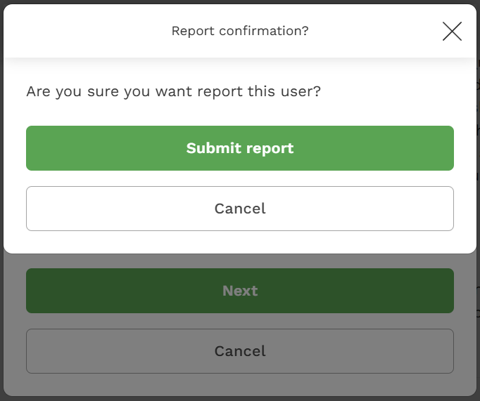
Task: Click 'Next' label in the background
Action: coord(240,291)
